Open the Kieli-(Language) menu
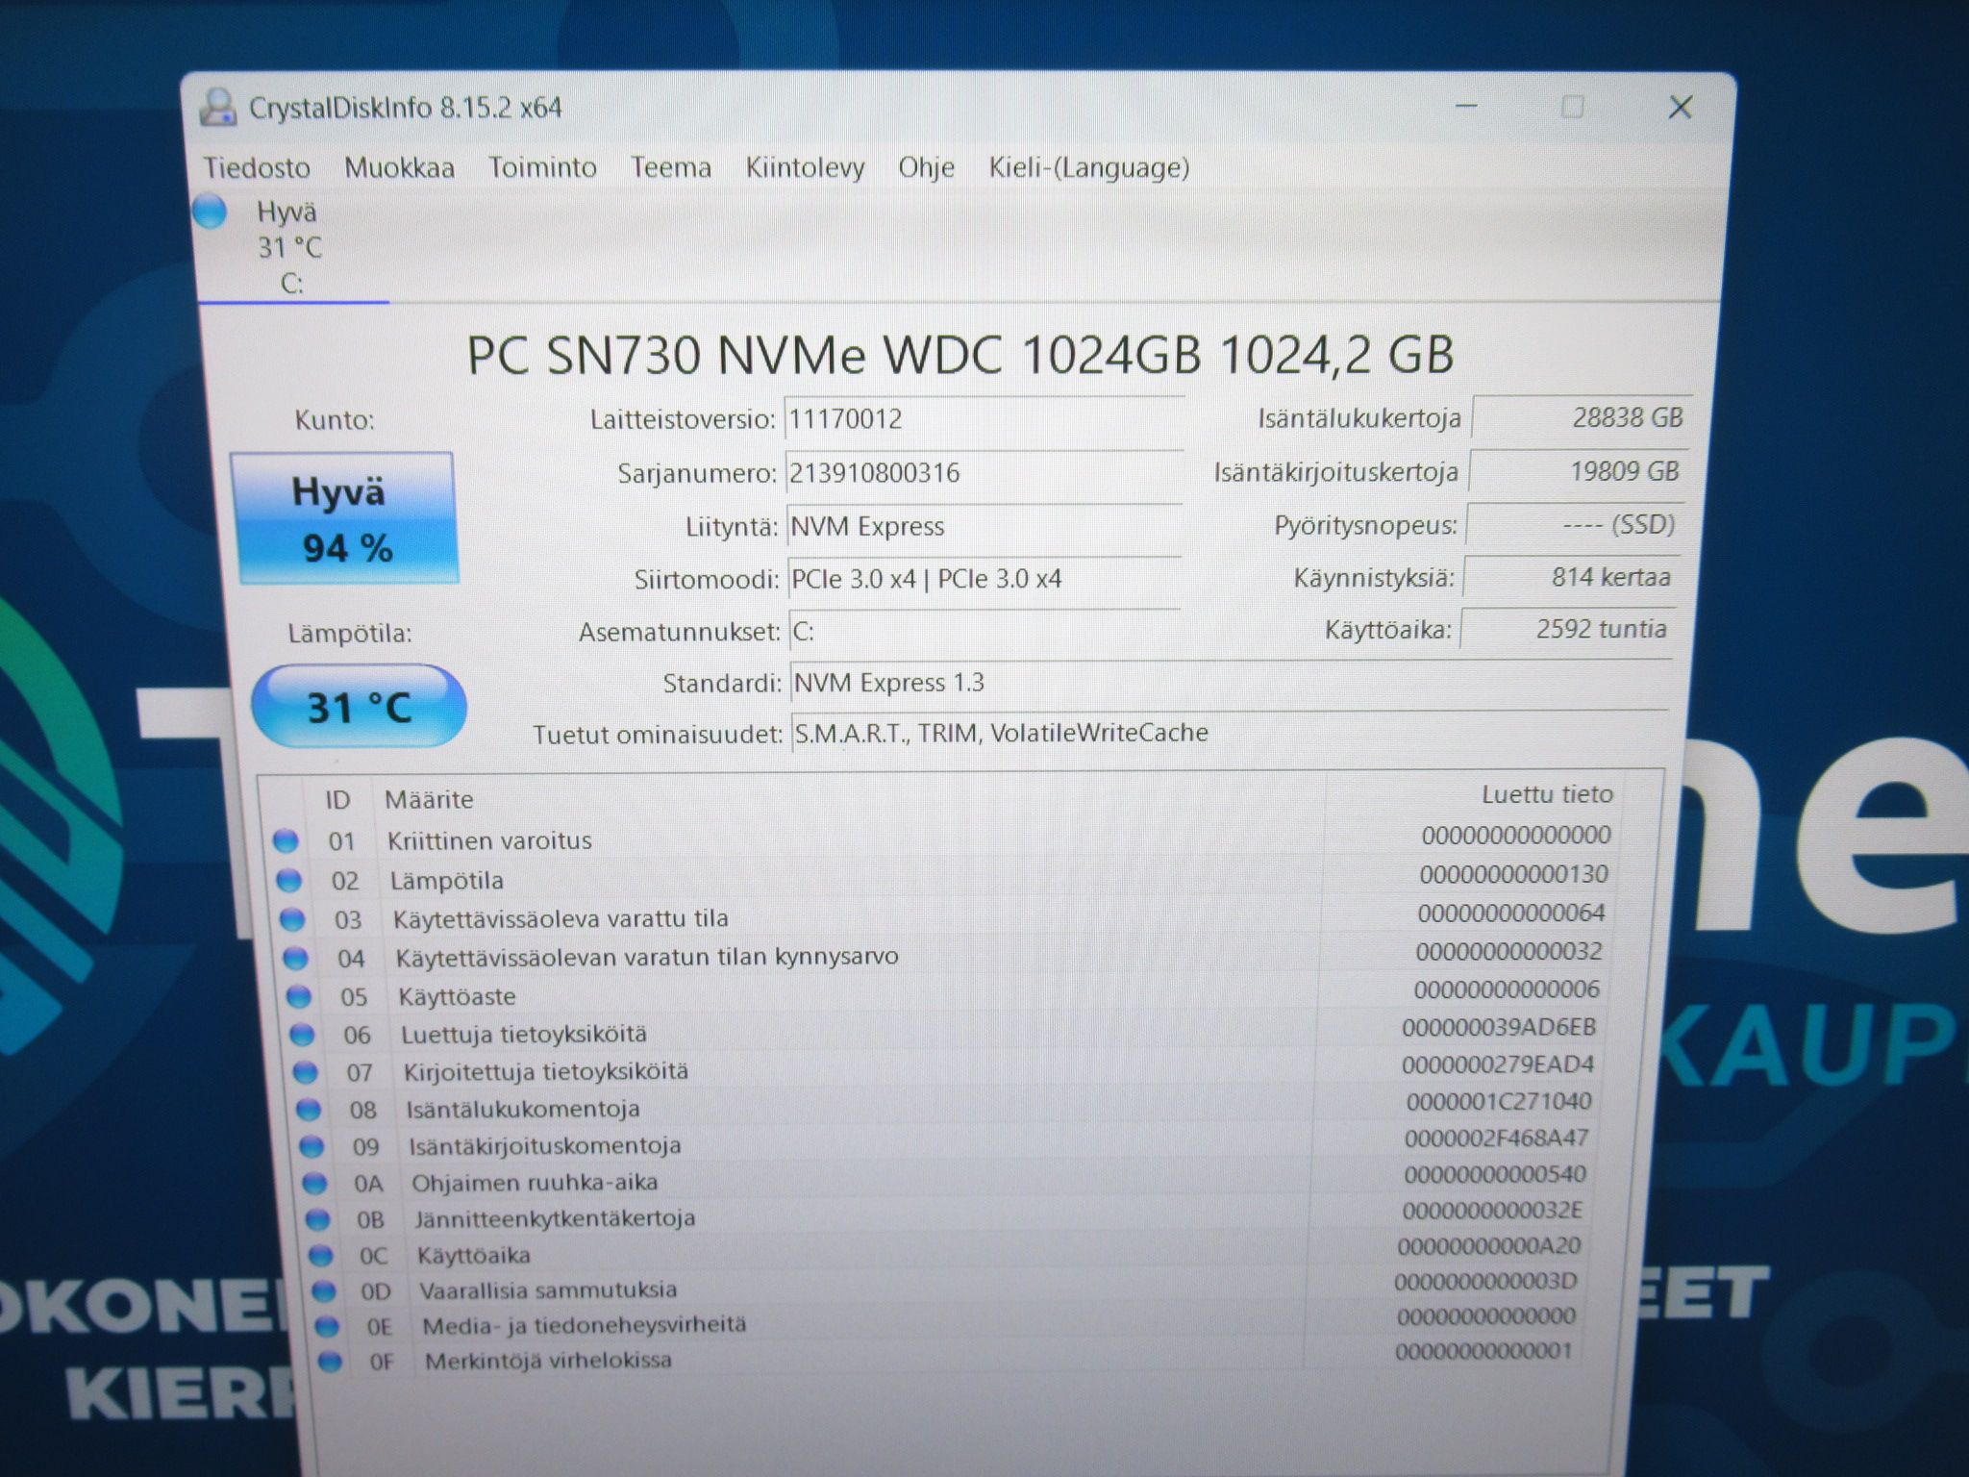The height and width of the screenshot is (1477, 1969). pyautogui.click(x=1088, y=168)
